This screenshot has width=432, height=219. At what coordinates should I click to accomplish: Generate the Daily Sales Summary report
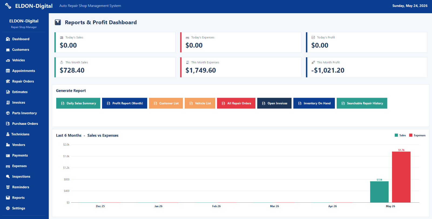78,103
